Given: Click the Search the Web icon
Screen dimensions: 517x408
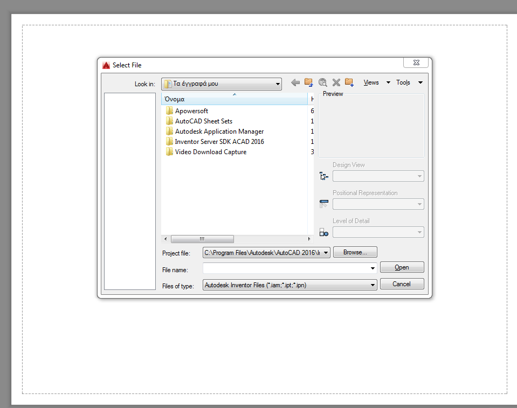Looking at the screenshot, I should [x=322, y=82].
